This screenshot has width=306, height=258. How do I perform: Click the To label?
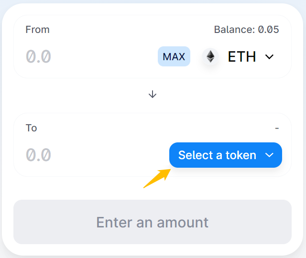[31, 128]
